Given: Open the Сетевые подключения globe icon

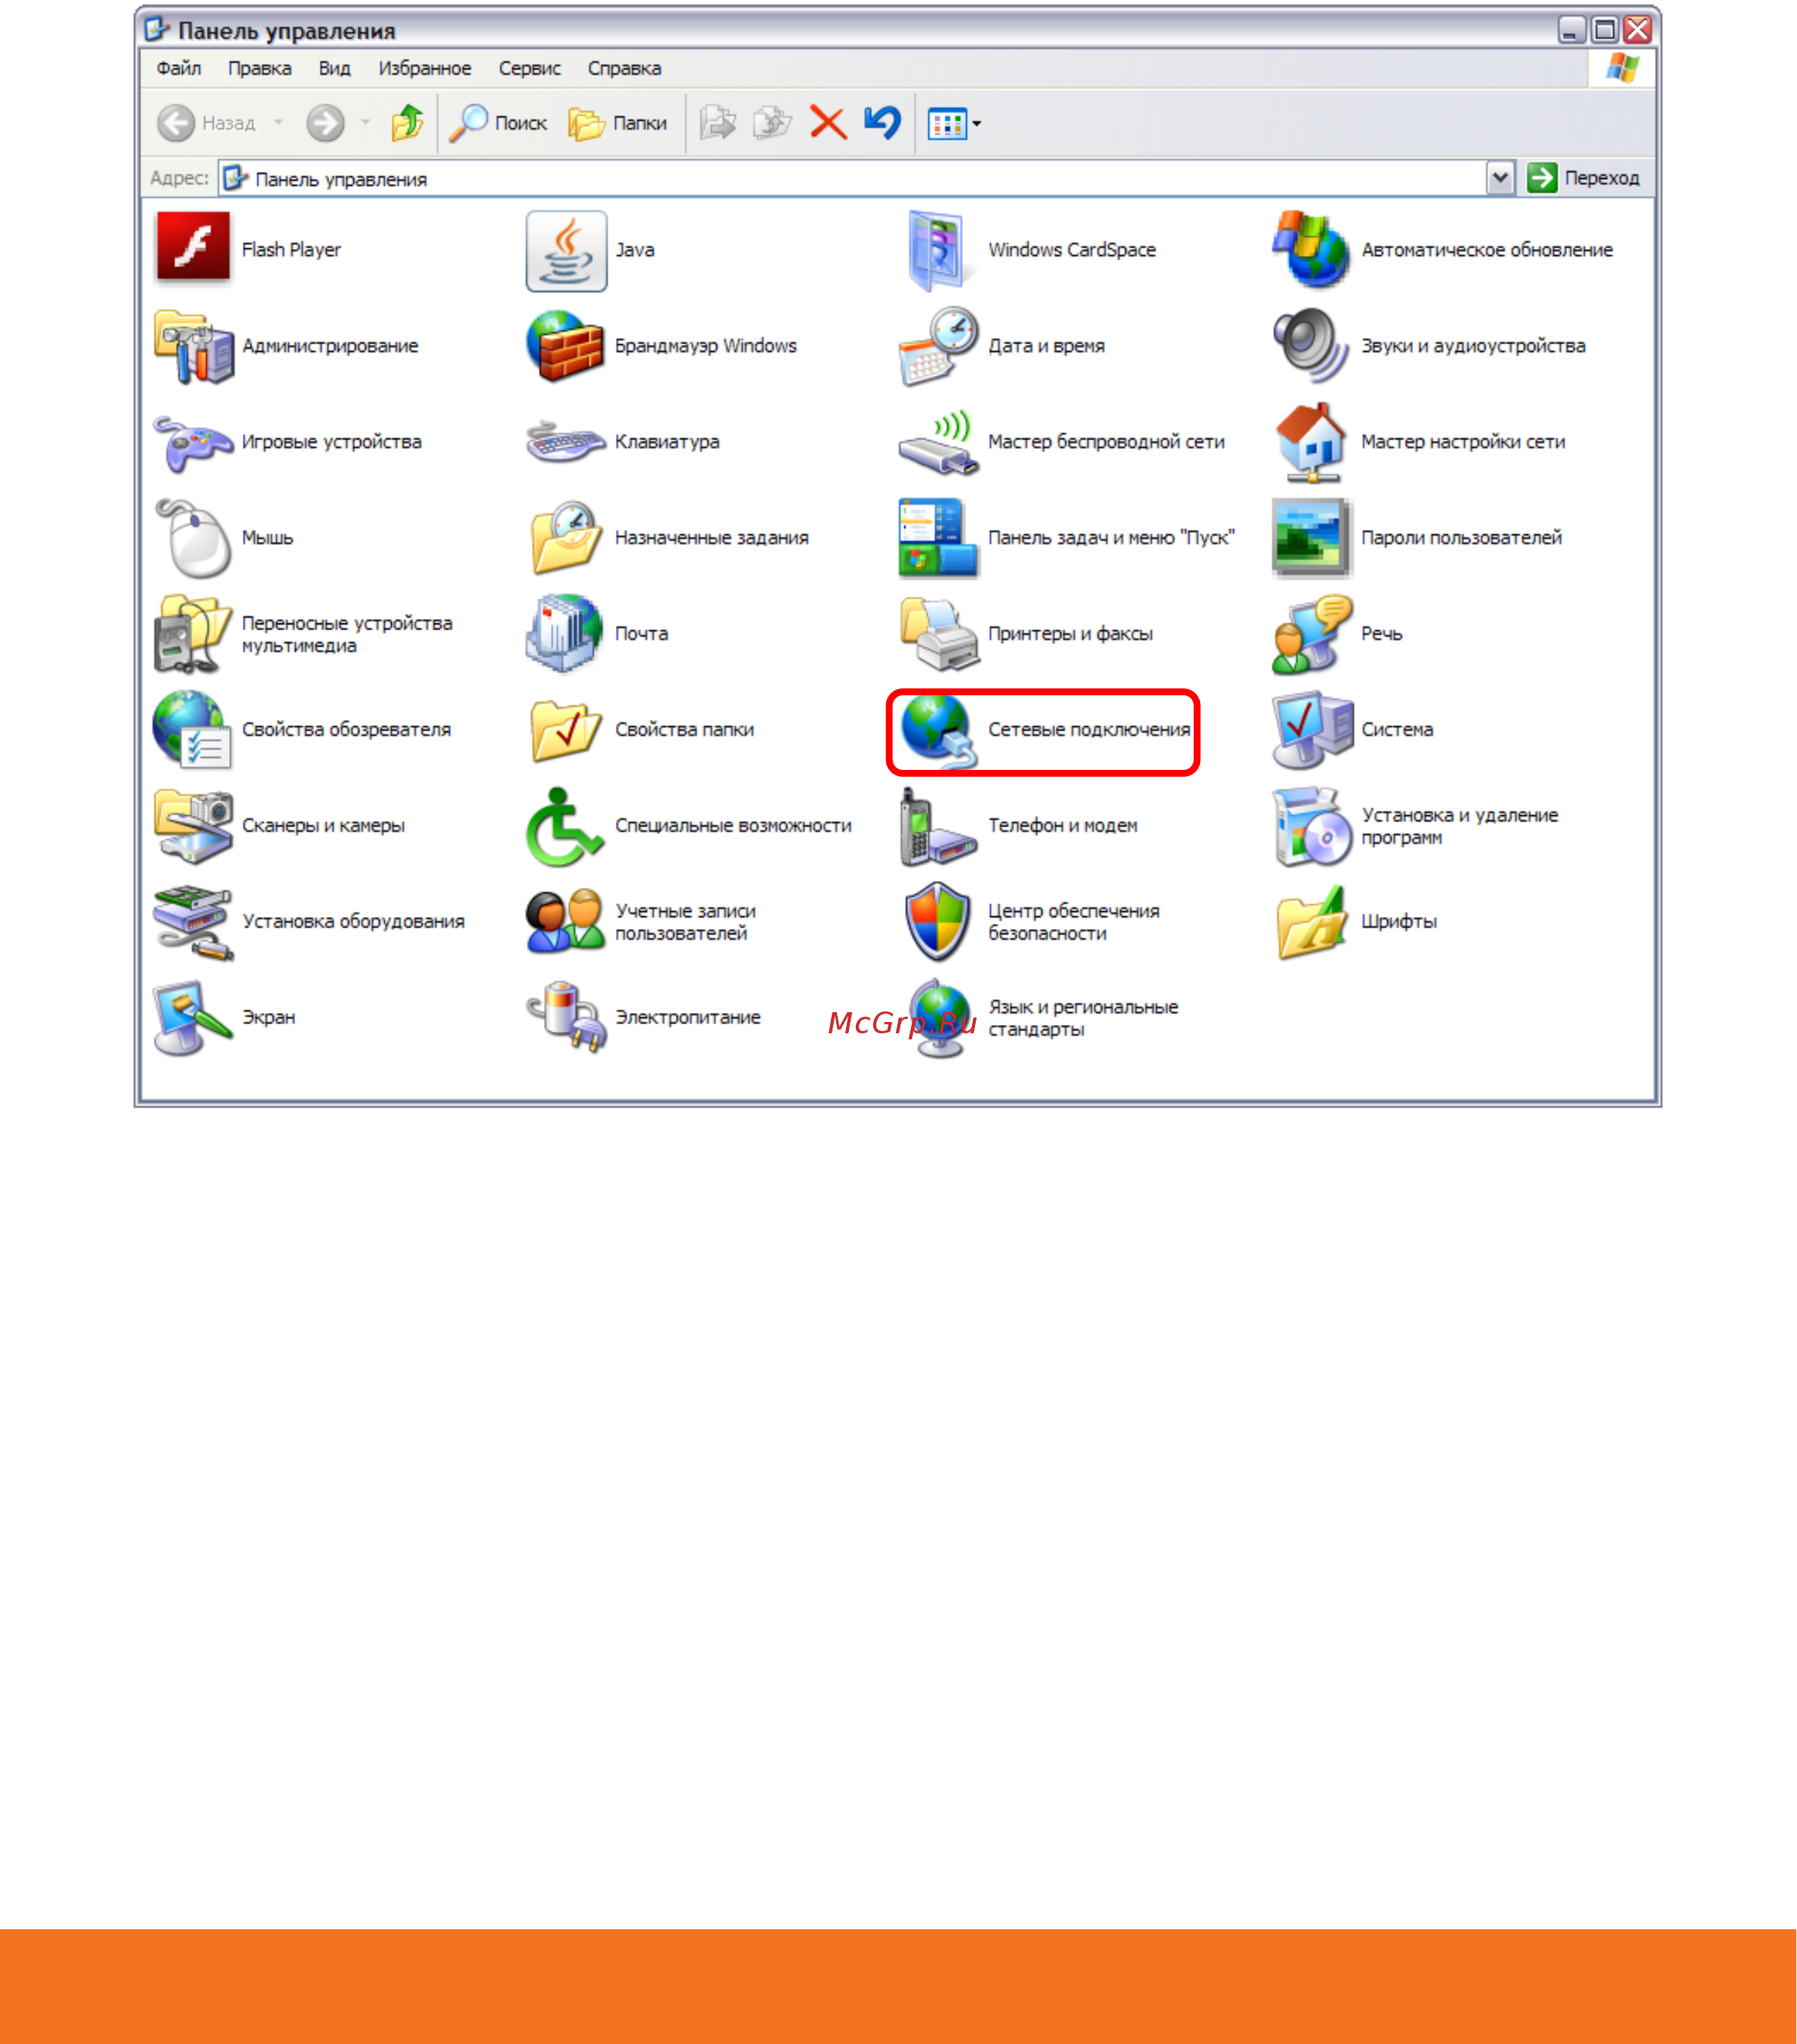Looking at the screenshot, I should click(x=938, y=731).
